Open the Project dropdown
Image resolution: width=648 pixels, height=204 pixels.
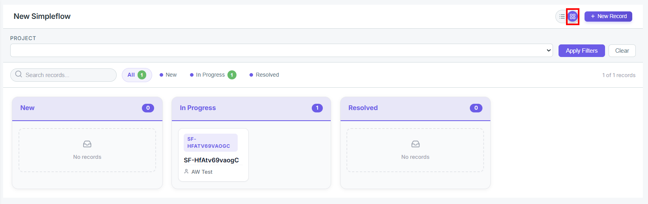click(281, 50)
